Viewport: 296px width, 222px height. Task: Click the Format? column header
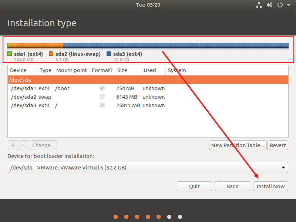102,70
